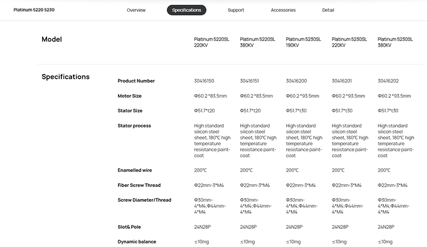Select the Specifications tab
427x247 pixels.
(186, 10)
